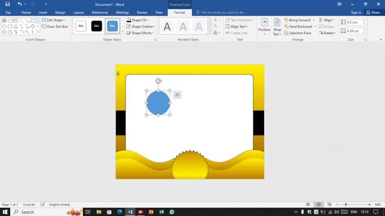Image resolution: width=385 pixels, height=216 pixels.
Task: Collapse the ribbon with the arrow
Action: tap(381, 40)
